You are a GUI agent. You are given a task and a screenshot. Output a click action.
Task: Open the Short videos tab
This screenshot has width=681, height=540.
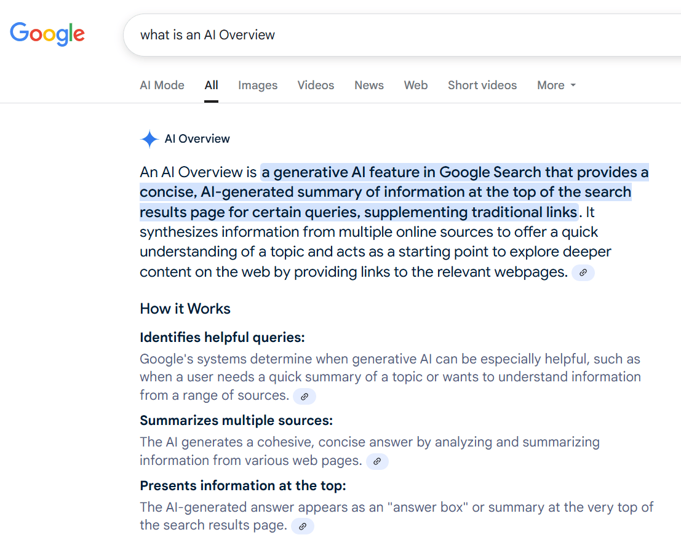pyautogui.click(x=482, y=85)
